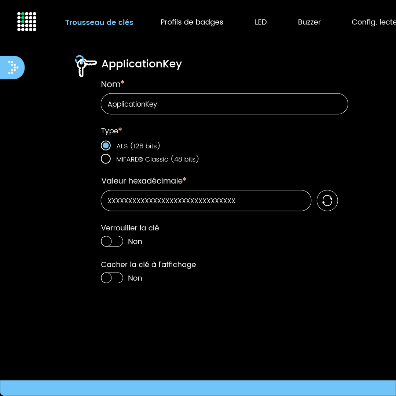Image resolution: width=396 pixels, height=396 pixels.
Task: Select MIFARE Classic (48 bits) type
Action: pyautogui.click(x=106, y=159)
